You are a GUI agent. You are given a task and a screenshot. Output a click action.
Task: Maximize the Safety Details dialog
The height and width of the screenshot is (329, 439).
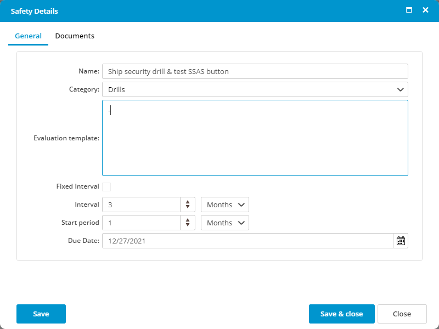(x=409, y=10)
